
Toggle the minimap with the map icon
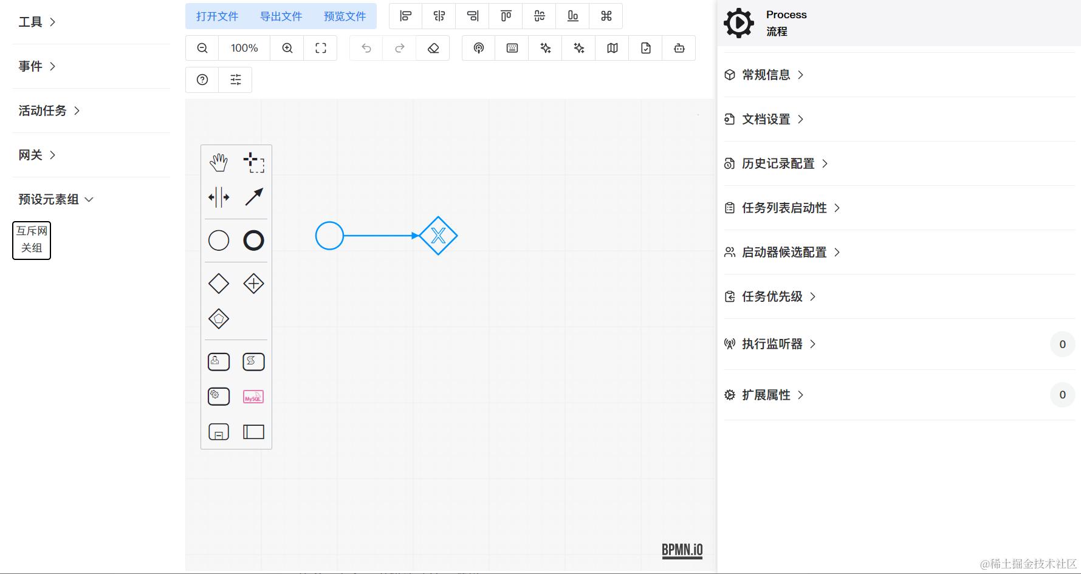point(613,48)
